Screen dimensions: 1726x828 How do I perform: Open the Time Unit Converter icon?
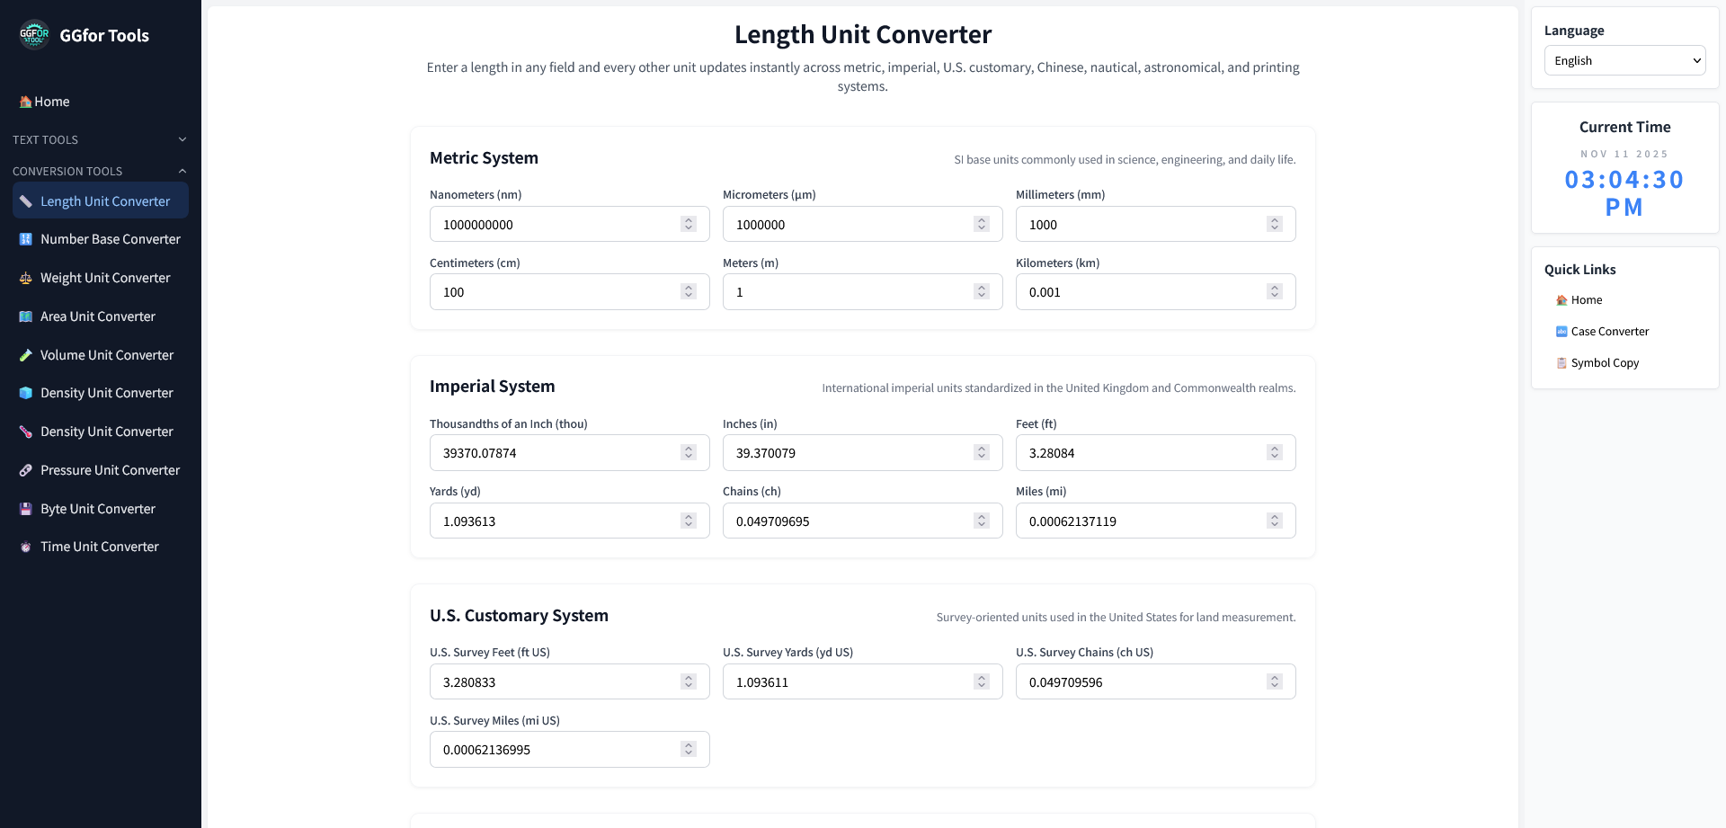(x=25, y=547)
